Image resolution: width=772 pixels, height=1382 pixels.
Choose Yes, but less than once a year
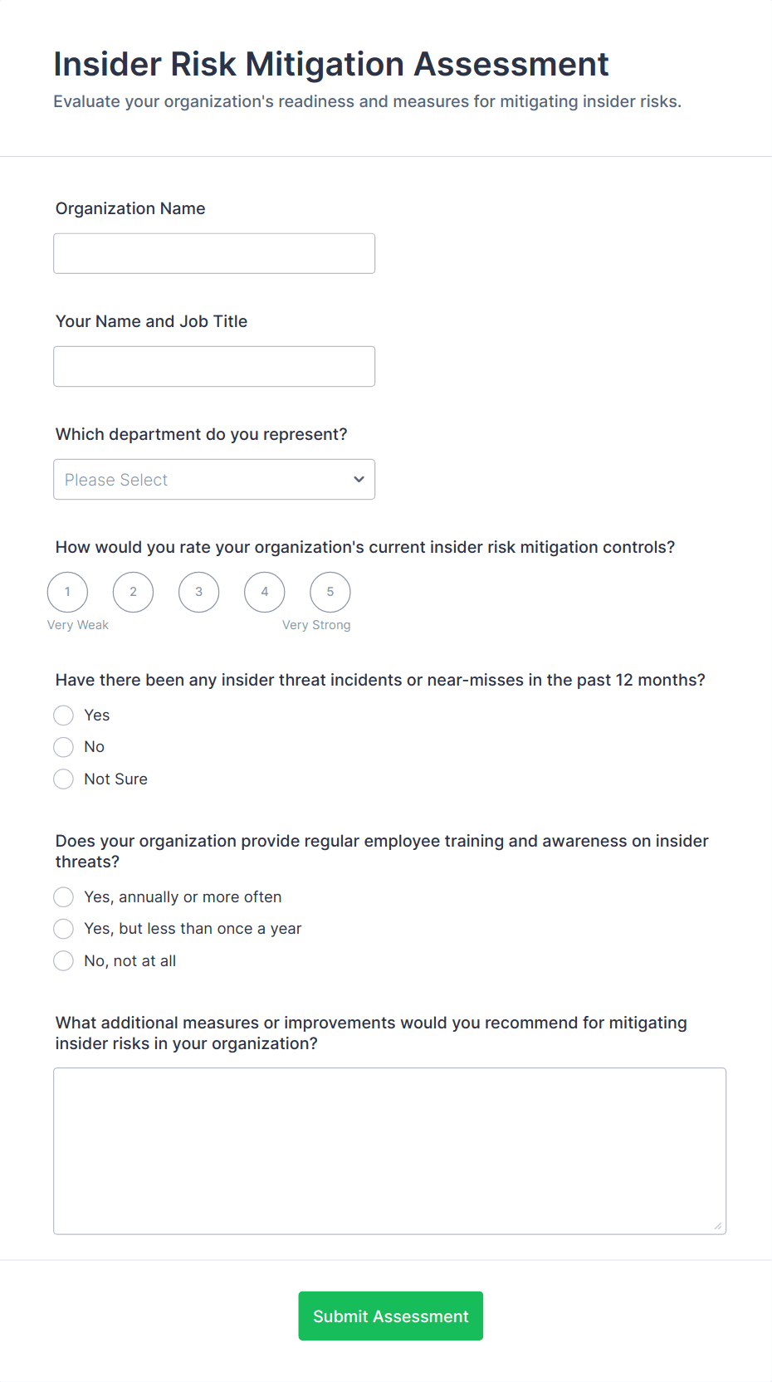coord(64,929)
